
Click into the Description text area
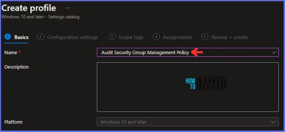click(x=188, y=87)
